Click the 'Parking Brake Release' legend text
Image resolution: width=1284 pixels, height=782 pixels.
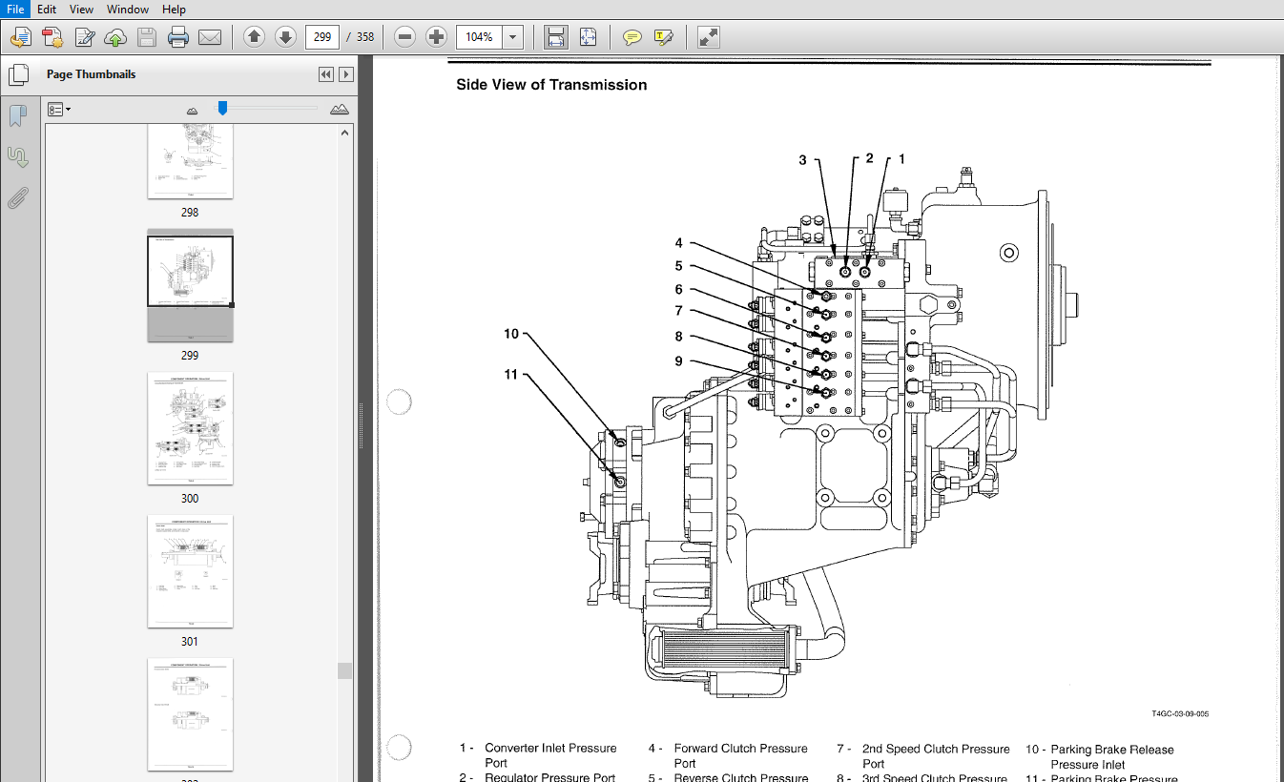(1112, 750)
